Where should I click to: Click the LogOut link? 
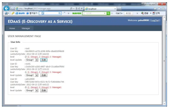155,20
